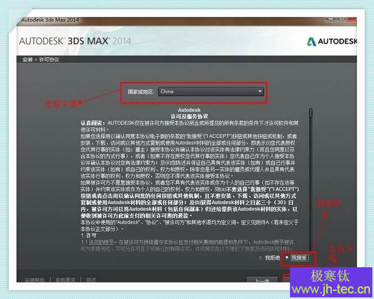Select the 我拒绝 radio button

coord(260,257)
